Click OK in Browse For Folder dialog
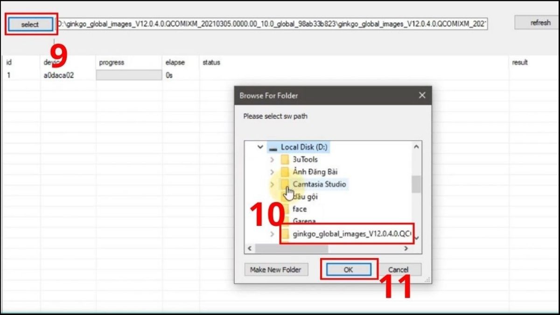 point(348,270)
